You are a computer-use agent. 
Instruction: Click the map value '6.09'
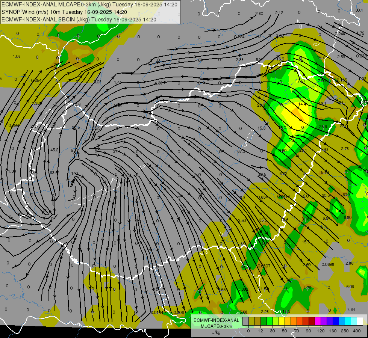coord(350,287)
